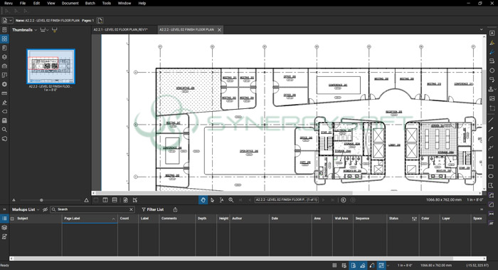Select the A2.2.2 page thumbnail
The image size is (498, 270).
tap(51, 66)
